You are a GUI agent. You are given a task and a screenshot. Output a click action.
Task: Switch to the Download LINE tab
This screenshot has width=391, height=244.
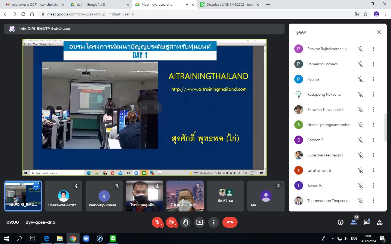(x=230, y=5)
